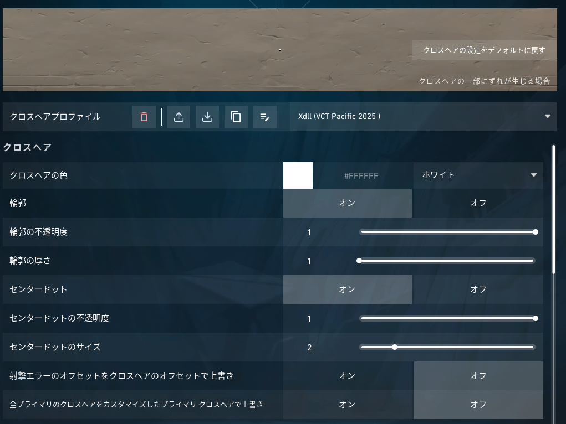Click the クロスヘア section heading
This screenshot has width=566, height=424.
(27, 147)
